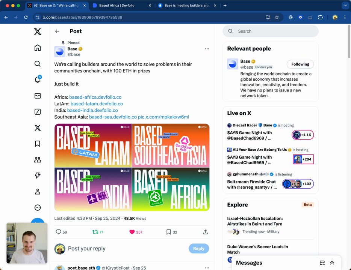The image size is (351, 270).
Task: Click the browser address bar URL
Action: tap(83, 17)
